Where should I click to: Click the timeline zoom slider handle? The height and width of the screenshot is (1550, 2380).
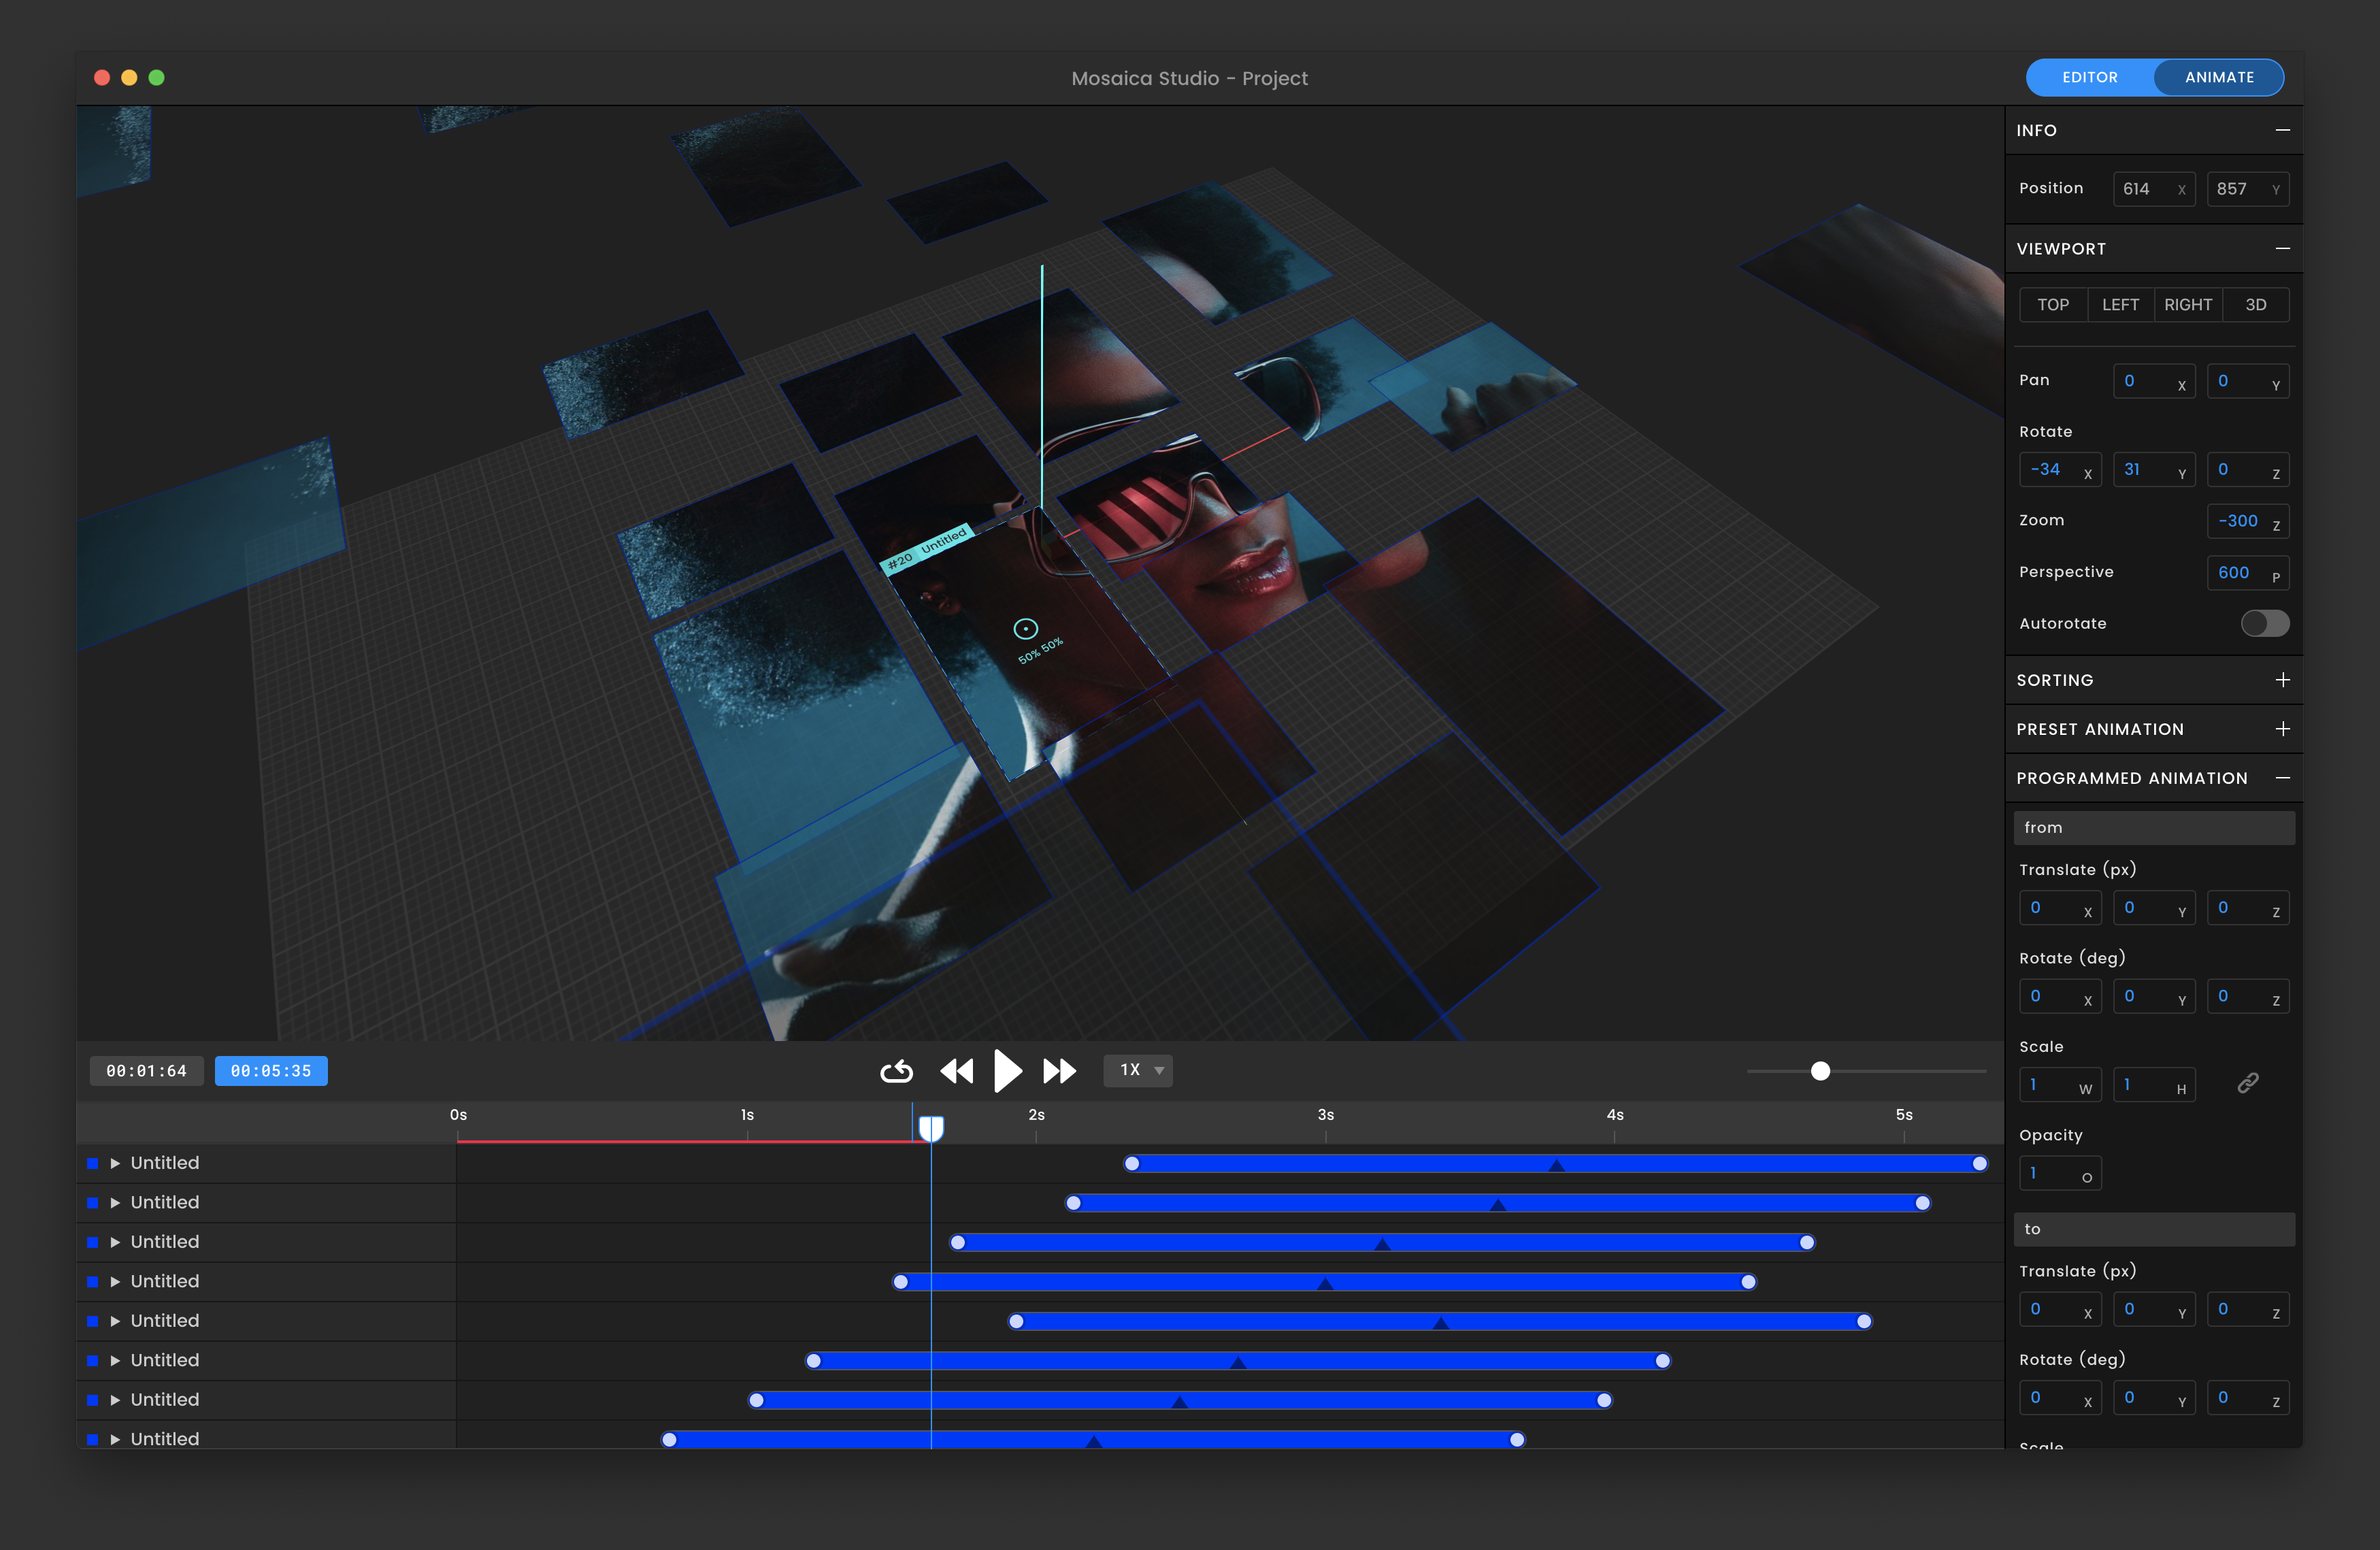click(x=1820, y=1071)
